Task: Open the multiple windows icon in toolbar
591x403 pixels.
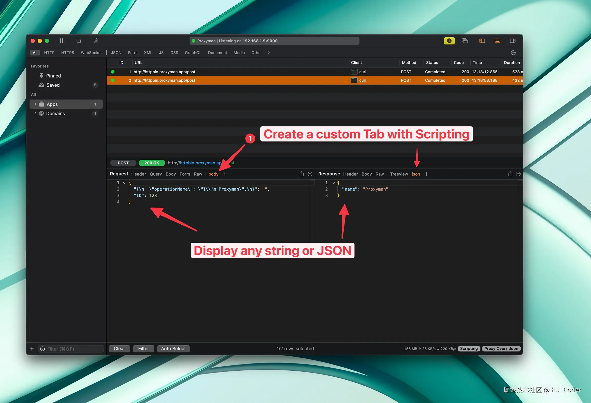Action: point(465,41)
